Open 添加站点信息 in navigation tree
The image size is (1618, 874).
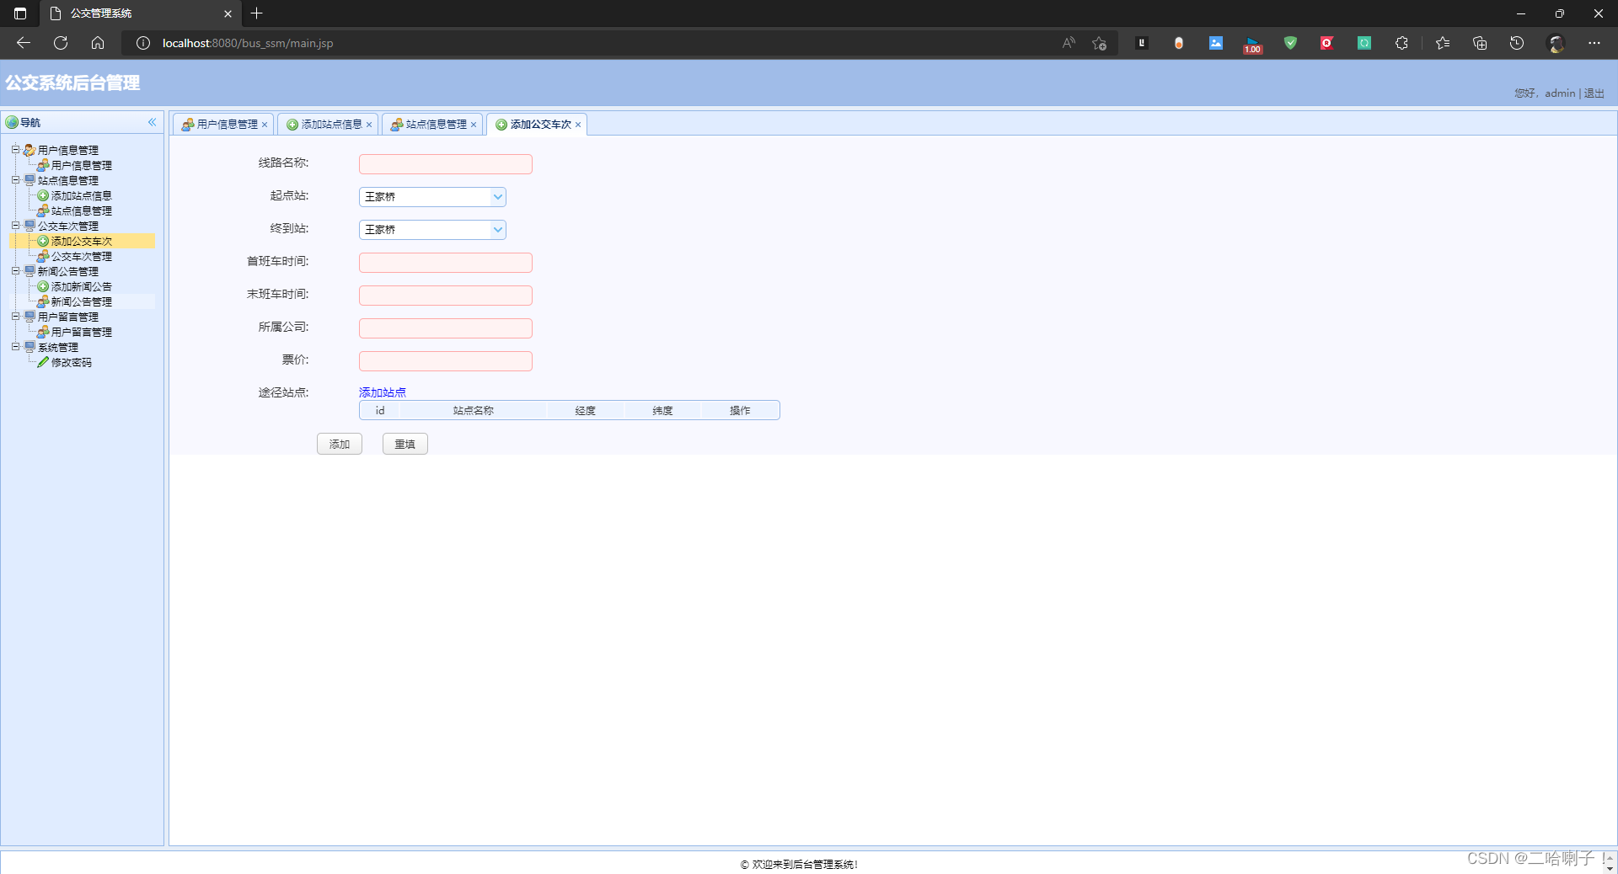[81, 196]
